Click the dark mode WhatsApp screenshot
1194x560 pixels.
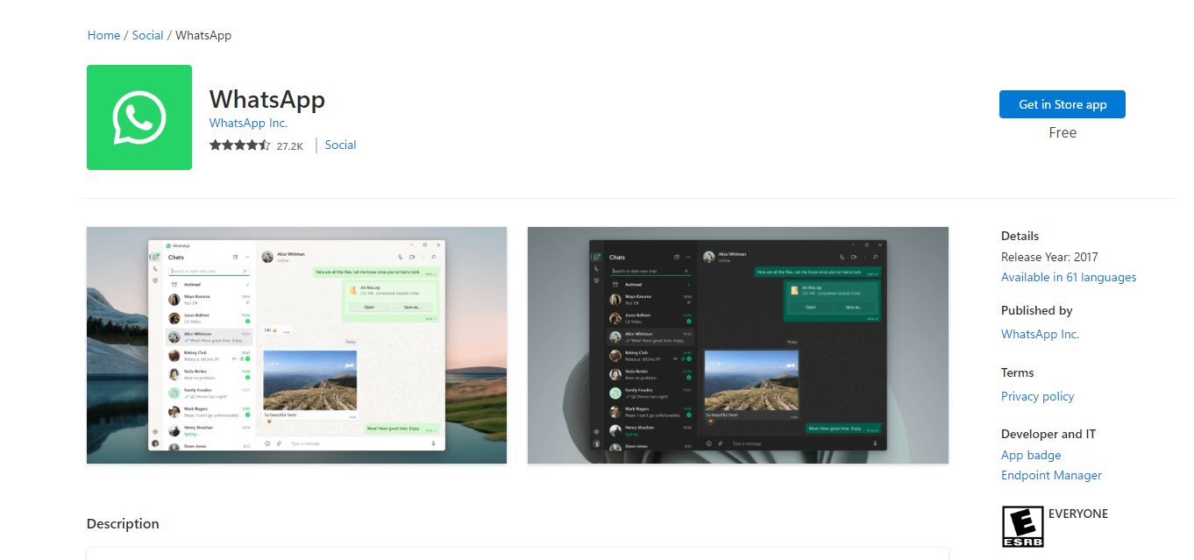pos(737,344)
